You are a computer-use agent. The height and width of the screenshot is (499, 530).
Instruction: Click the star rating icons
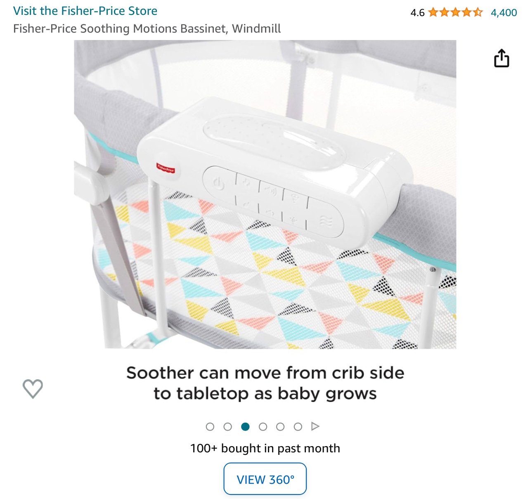click(455, 12)
